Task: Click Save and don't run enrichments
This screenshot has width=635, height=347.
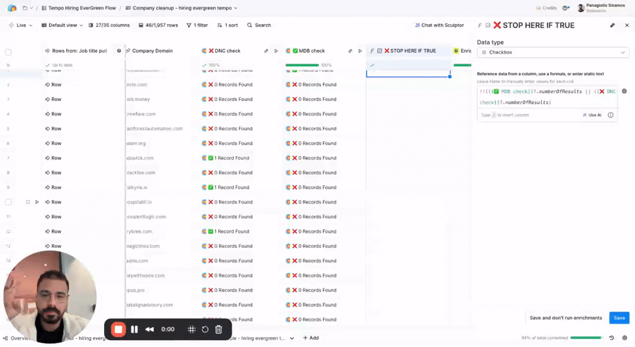Action: 566,318
